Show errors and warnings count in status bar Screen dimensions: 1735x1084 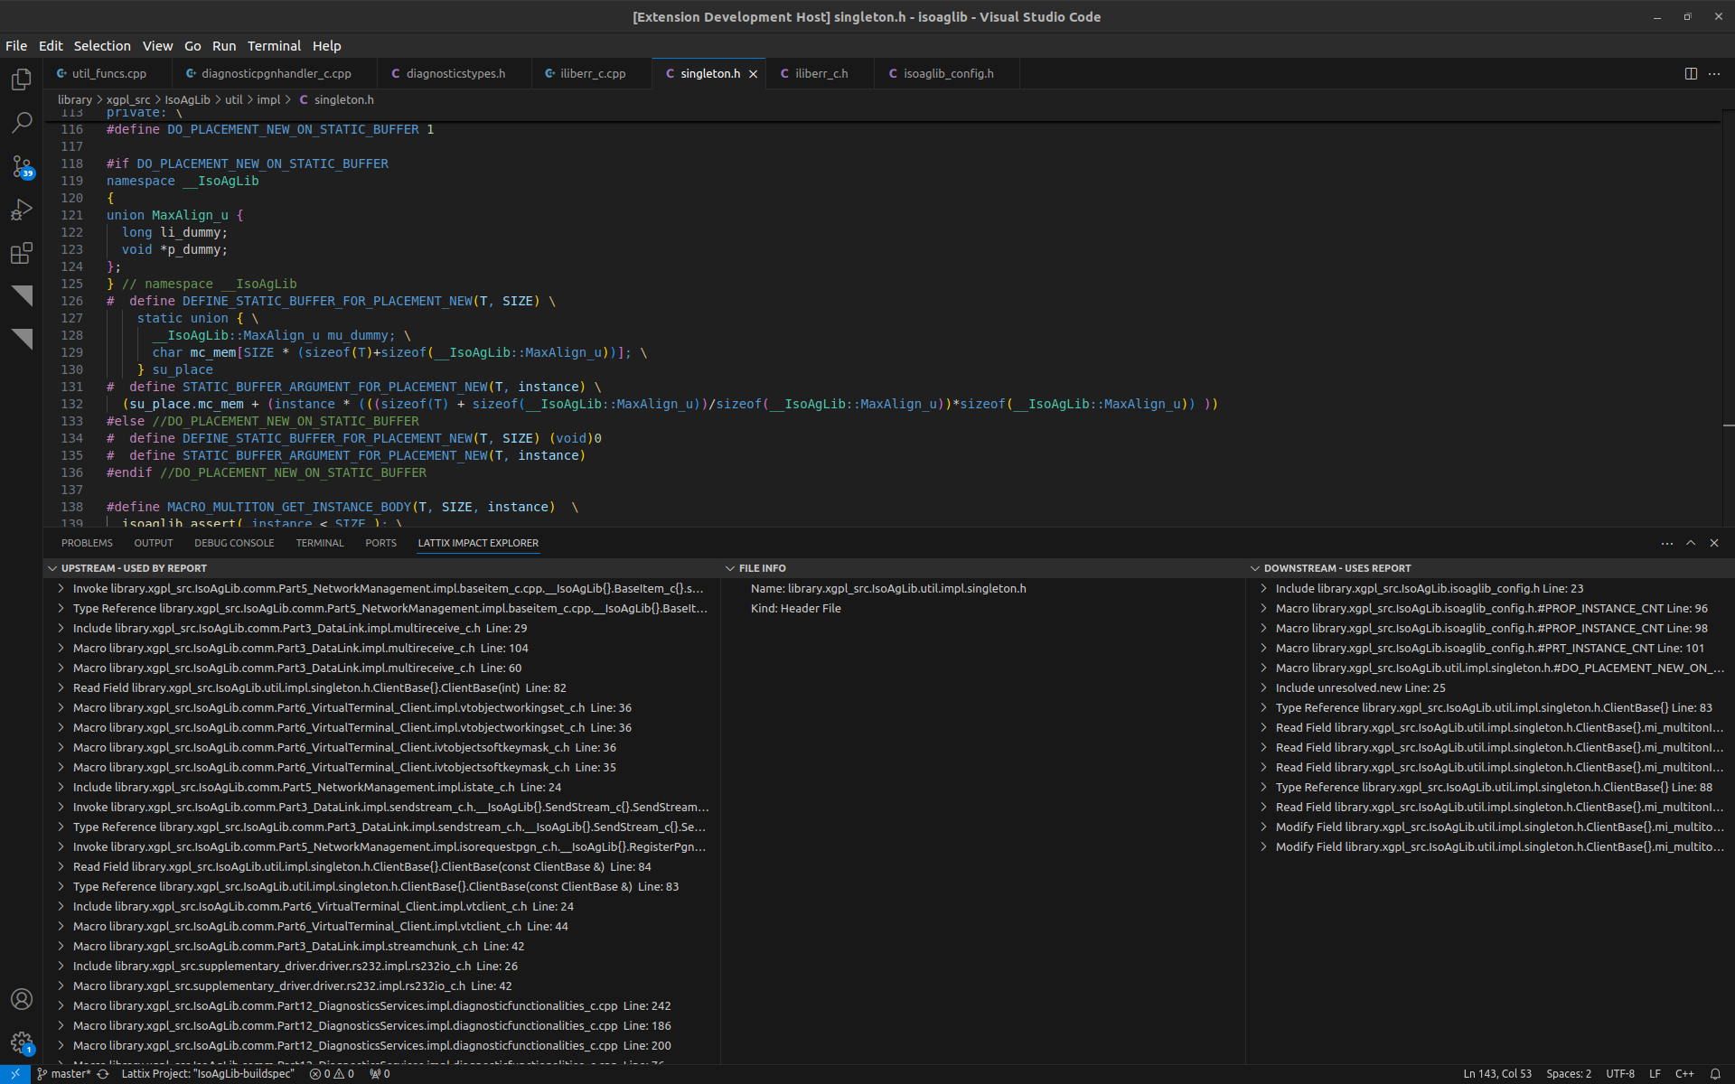click(x=332, y=1074)
